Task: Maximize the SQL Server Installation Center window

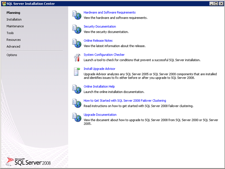Action: [x=216, y=4]
